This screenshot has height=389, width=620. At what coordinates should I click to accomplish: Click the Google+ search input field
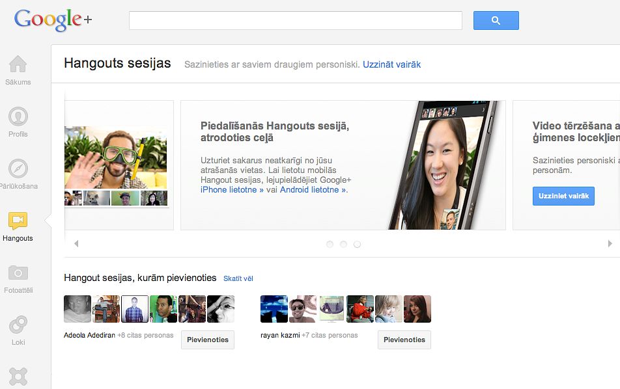coord(296,21)
